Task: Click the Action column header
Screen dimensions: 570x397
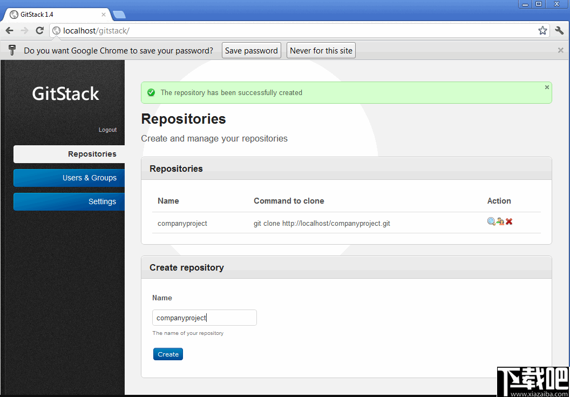Action: click(499, 201)
